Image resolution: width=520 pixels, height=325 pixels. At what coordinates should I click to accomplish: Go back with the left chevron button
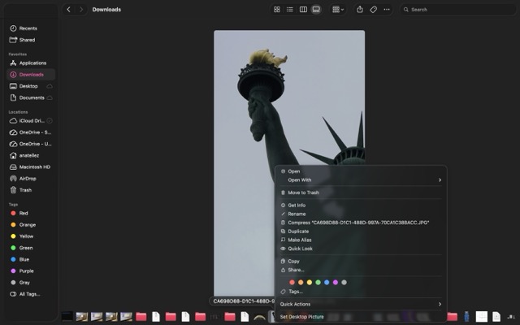68,9
